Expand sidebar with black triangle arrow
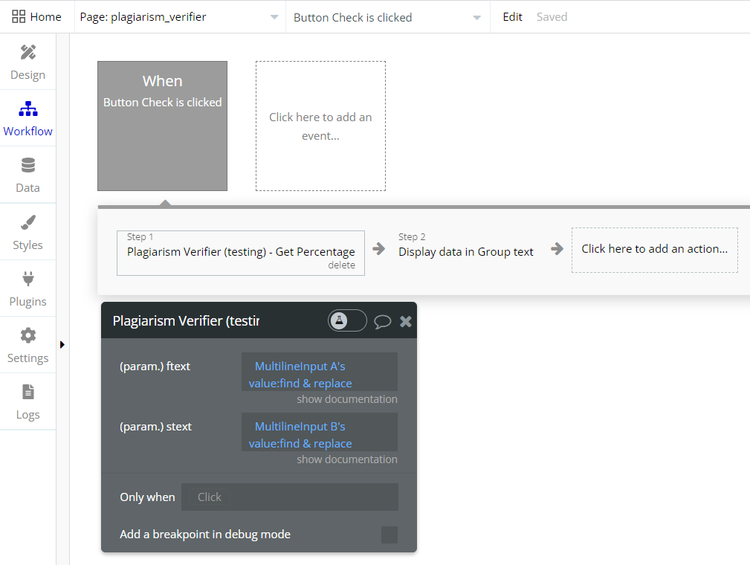The height and width of the screenshot is (565, 750). pos(62,344)
